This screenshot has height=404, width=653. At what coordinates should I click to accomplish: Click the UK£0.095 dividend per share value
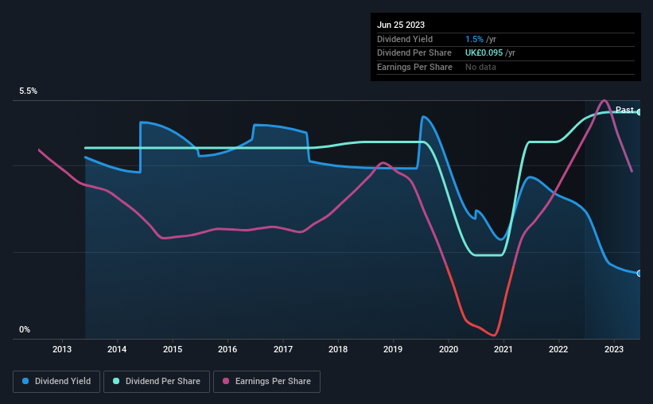click(x=484, y=53)
